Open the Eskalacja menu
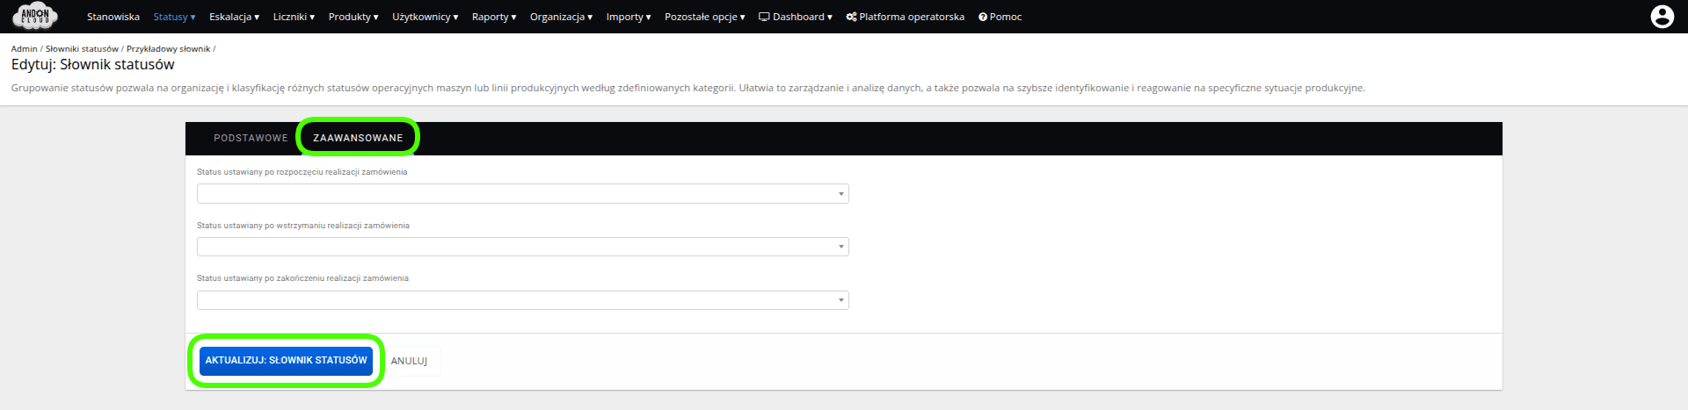 pos(234,17)
